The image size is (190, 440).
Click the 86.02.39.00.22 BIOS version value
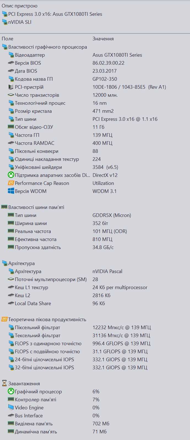pos(108,63)
